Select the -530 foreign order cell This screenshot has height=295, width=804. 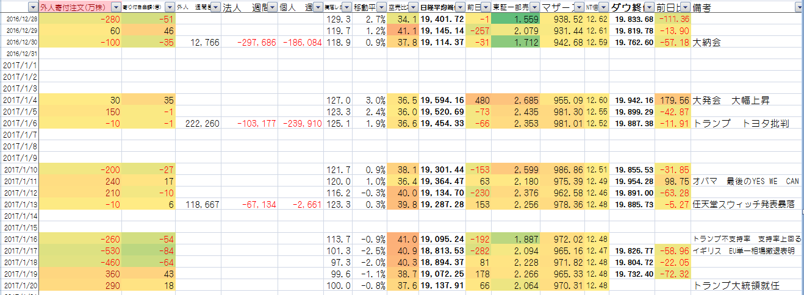pos(79,251)
